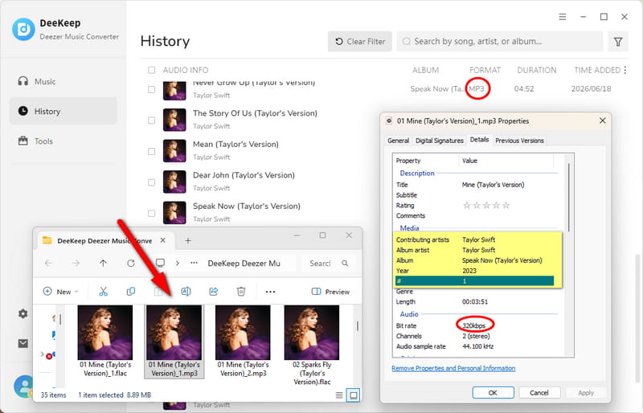
Task: Click the filter funnel icon
Action: (x=617, y=42)
